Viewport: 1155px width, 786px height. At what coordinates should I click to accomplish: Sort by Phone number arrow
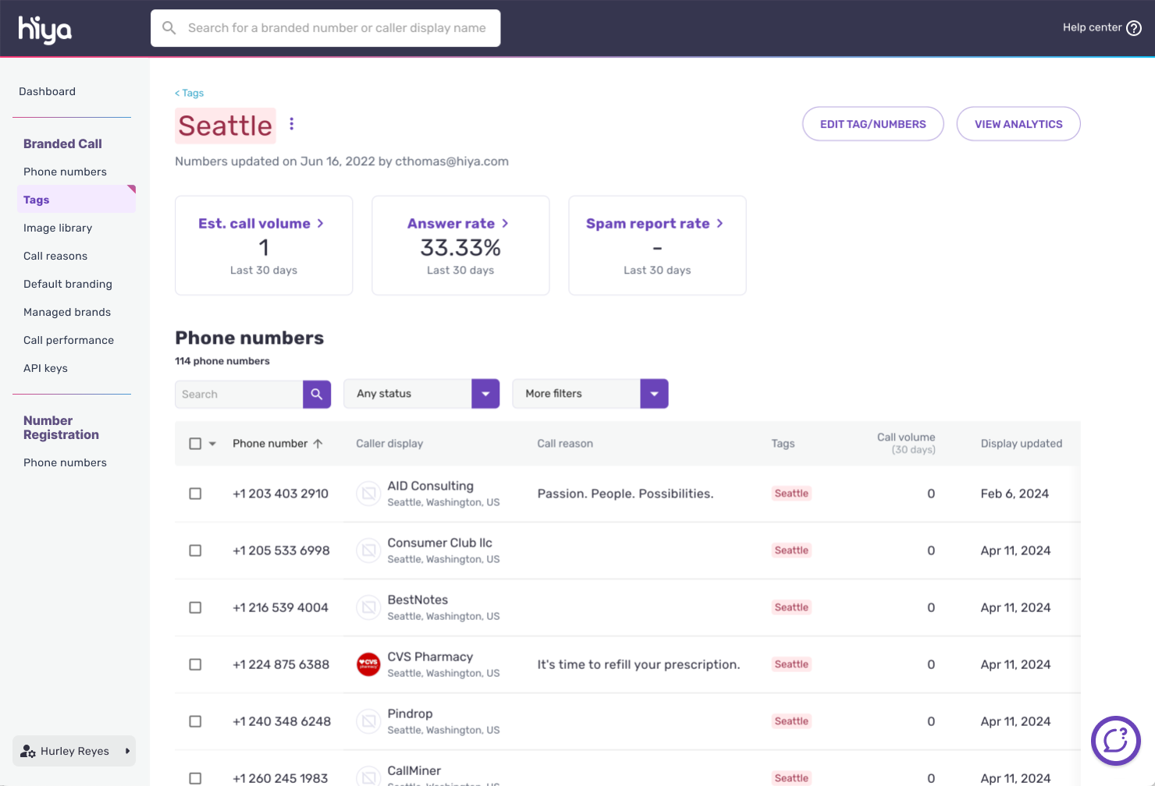click(x=318, y=444)
